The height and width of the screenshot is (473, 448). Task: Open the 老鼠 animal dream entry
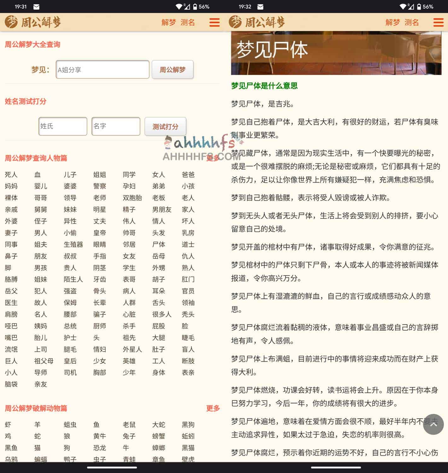tap(129, 425)
